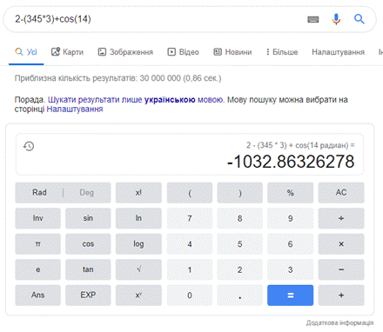Viewport: 383px width, 332px height.
Task: Switch angle mode to Rad
Action: (39, 193)
